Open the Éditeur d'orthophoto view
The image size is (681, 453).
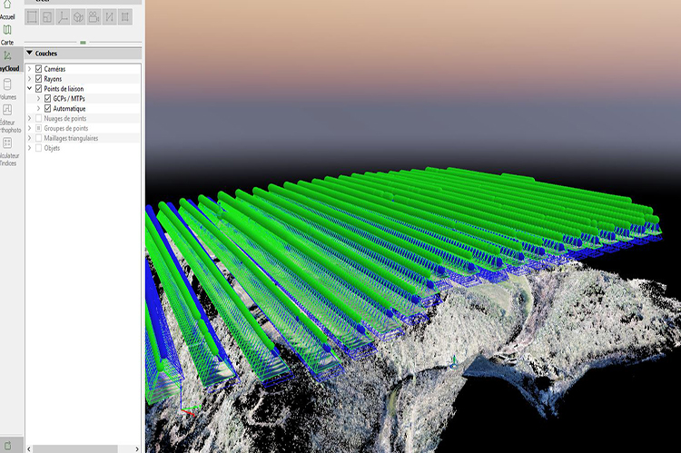[x=7, y=113]
